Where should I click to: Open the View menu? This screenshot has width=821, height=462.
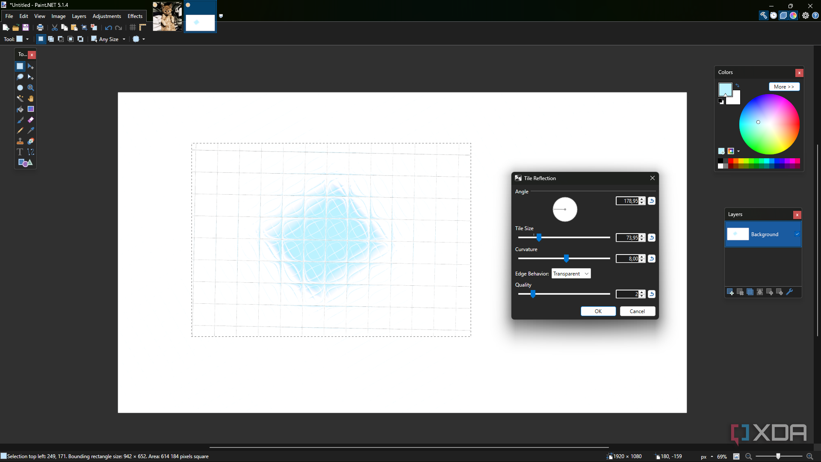[40, 16]
